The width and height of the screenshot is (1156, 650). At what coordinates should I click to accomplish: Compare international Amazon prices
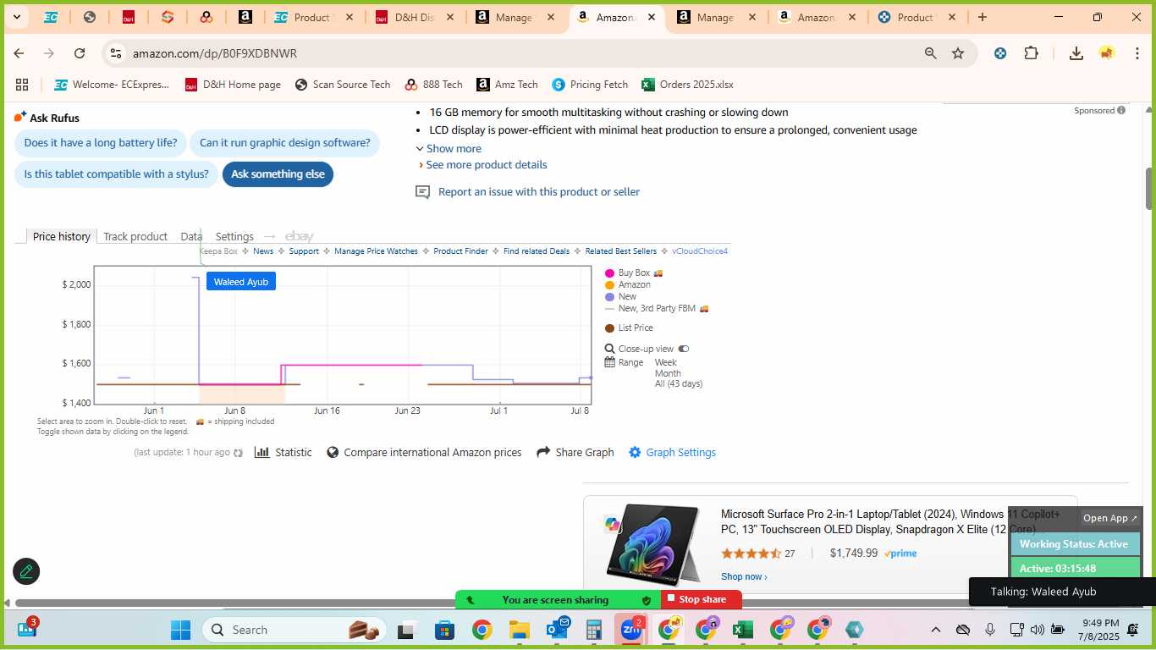tap(424, 453)
